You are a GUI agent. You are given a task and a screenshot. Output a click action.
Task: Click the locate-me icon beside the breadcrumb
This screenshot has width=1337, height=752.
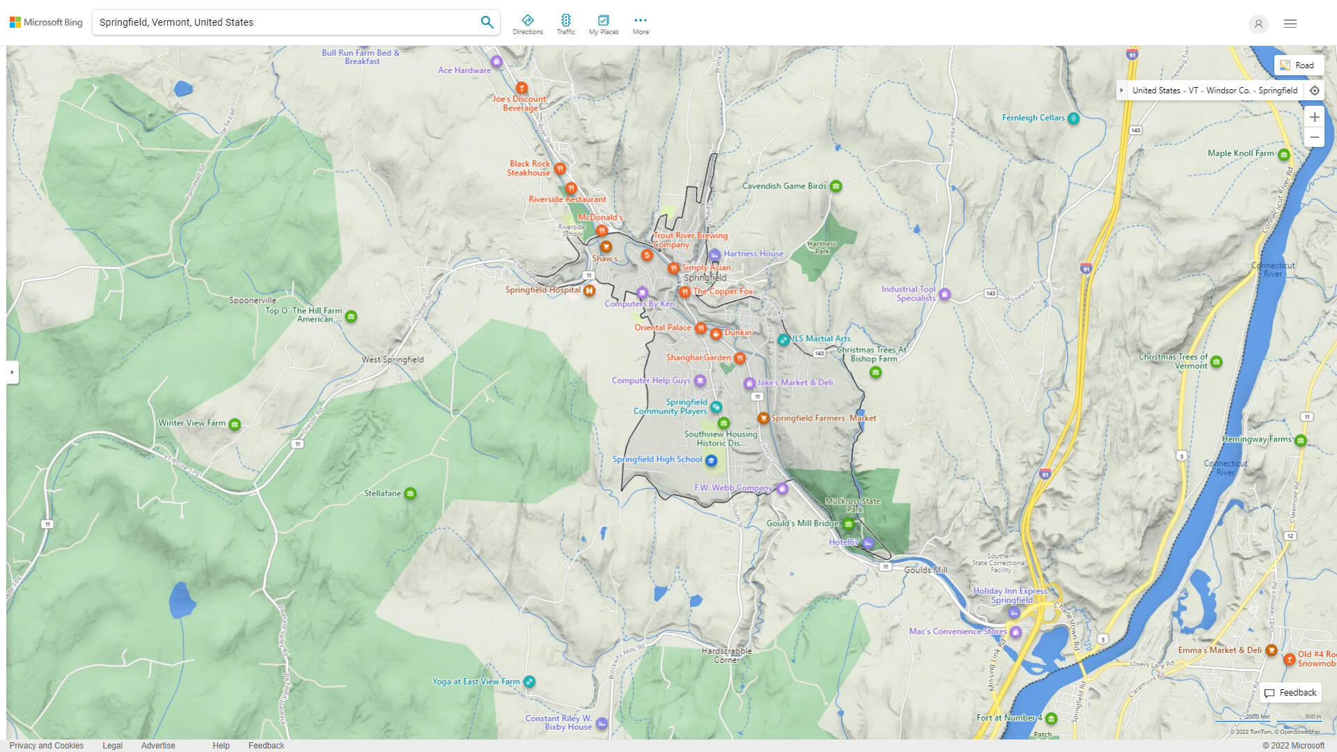(x=1315, y=90)
